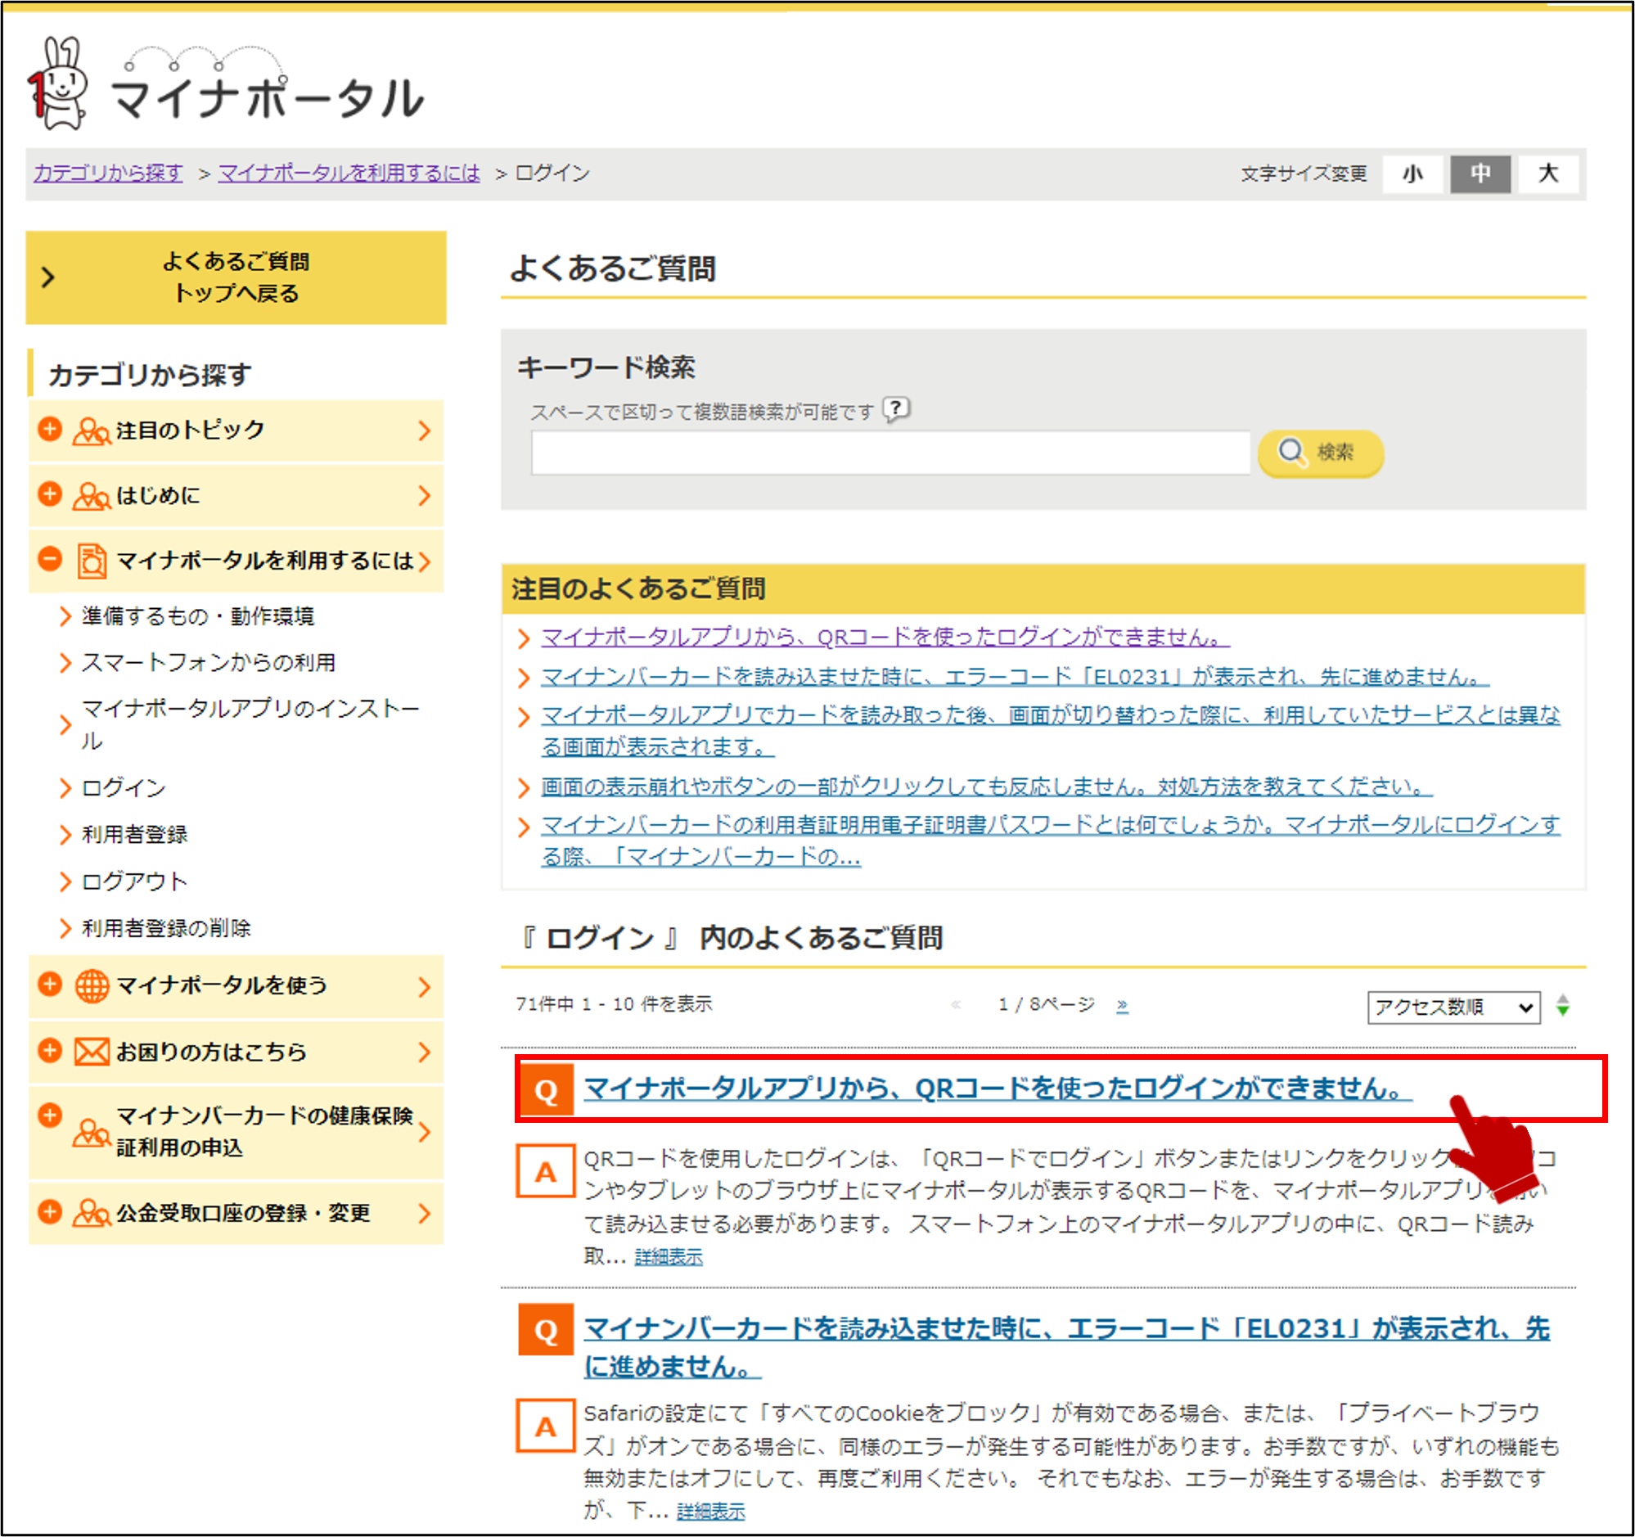Set text size to 大

(x=1547, y=174)
